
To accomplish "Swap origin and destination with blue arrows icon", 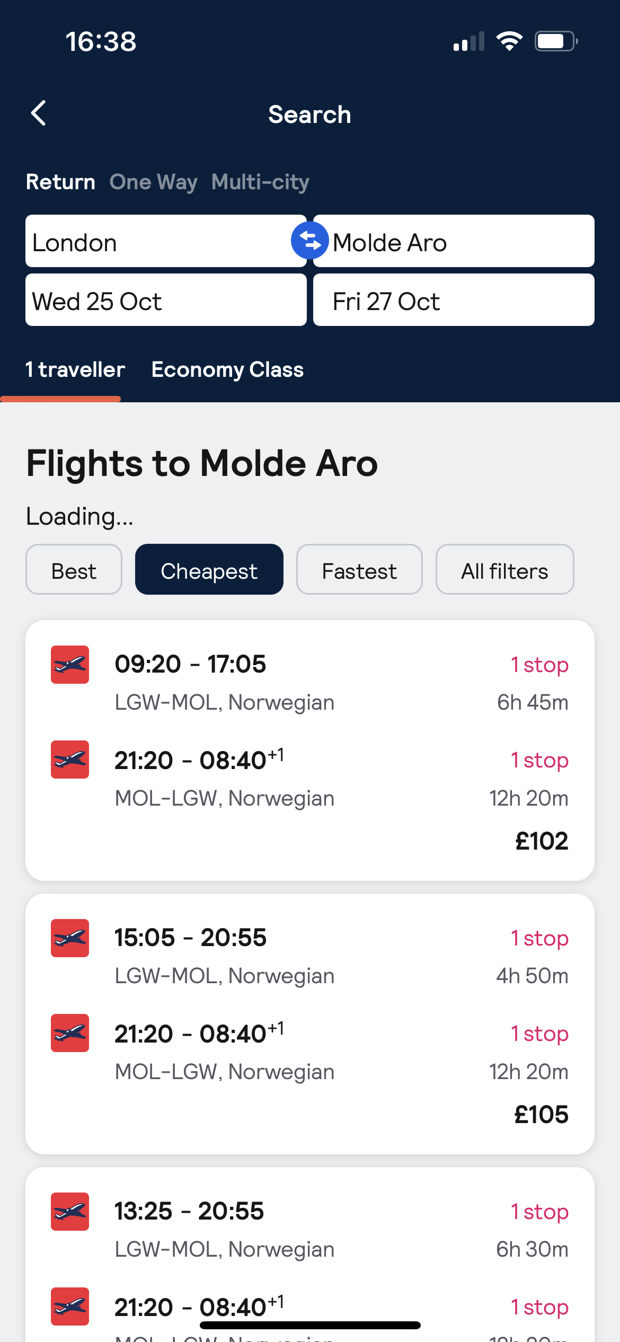I will coord(310,241).
